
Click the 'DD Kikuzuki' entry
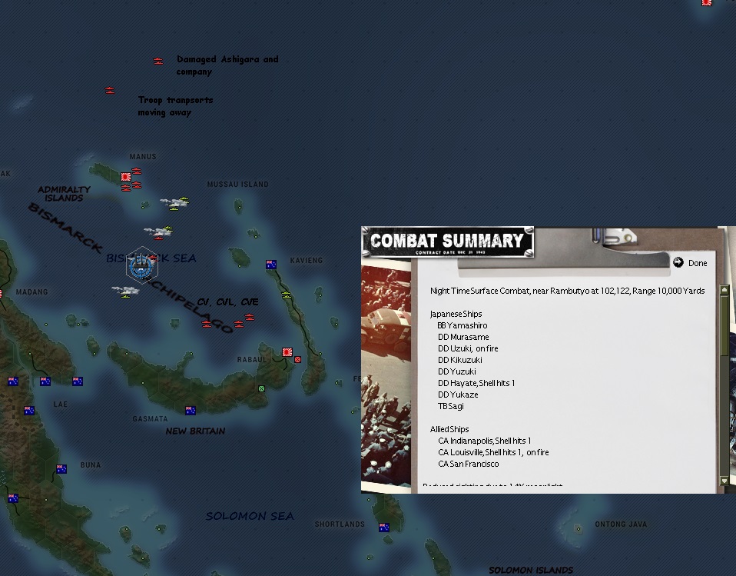point(460,360)
